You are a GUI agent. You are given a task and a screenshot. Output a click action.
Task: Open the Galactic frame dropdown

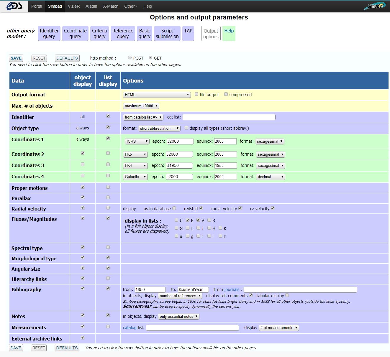point(135,177)
